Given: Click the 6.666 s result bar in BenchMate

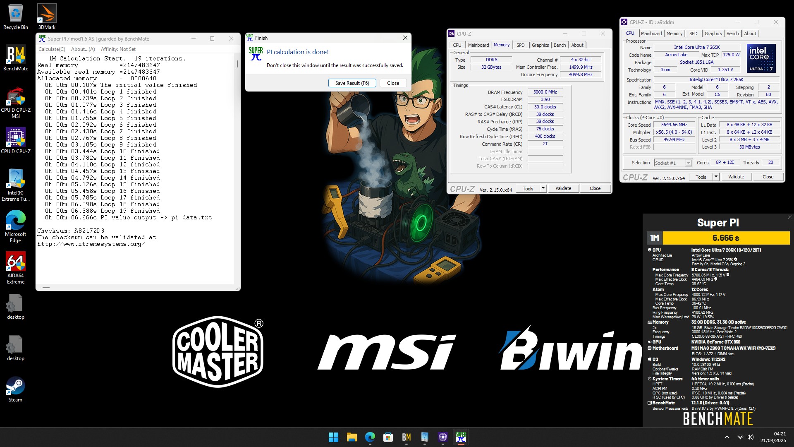Looking at the screenshot, I should 726,238.
